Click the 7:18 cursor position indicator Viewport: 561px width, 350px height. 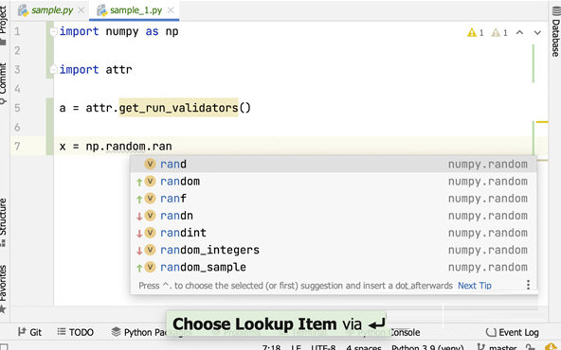(x=271, y=347)
